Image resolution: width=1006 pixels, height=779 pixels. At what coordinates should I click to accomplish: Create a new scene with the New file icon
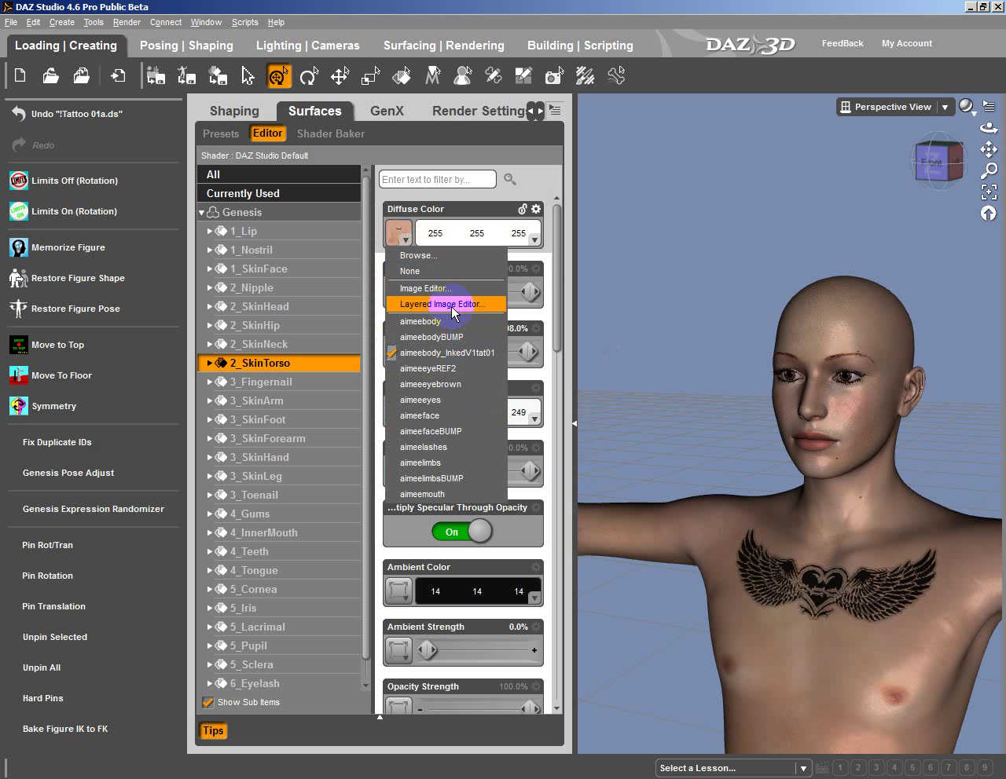pos(20,76)
